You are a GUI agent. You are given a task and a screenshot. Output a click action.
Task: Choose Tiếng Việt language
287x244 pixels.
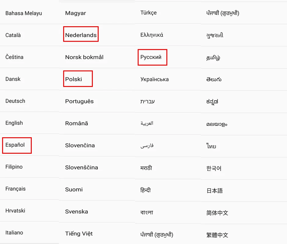[79, 233]
